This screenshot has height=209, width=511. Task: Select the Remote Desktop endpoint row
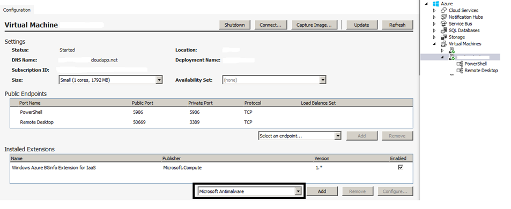click(211, 122)
